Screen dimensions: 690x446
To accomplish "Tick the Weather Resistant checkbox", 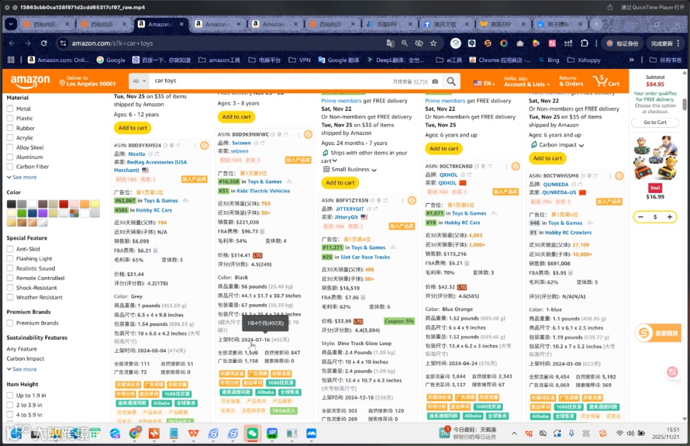I will [10, 297].
